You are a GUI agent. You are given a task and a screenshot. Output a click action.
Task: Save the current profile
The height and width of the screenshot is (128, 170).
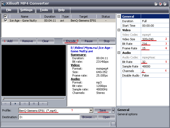103,110
